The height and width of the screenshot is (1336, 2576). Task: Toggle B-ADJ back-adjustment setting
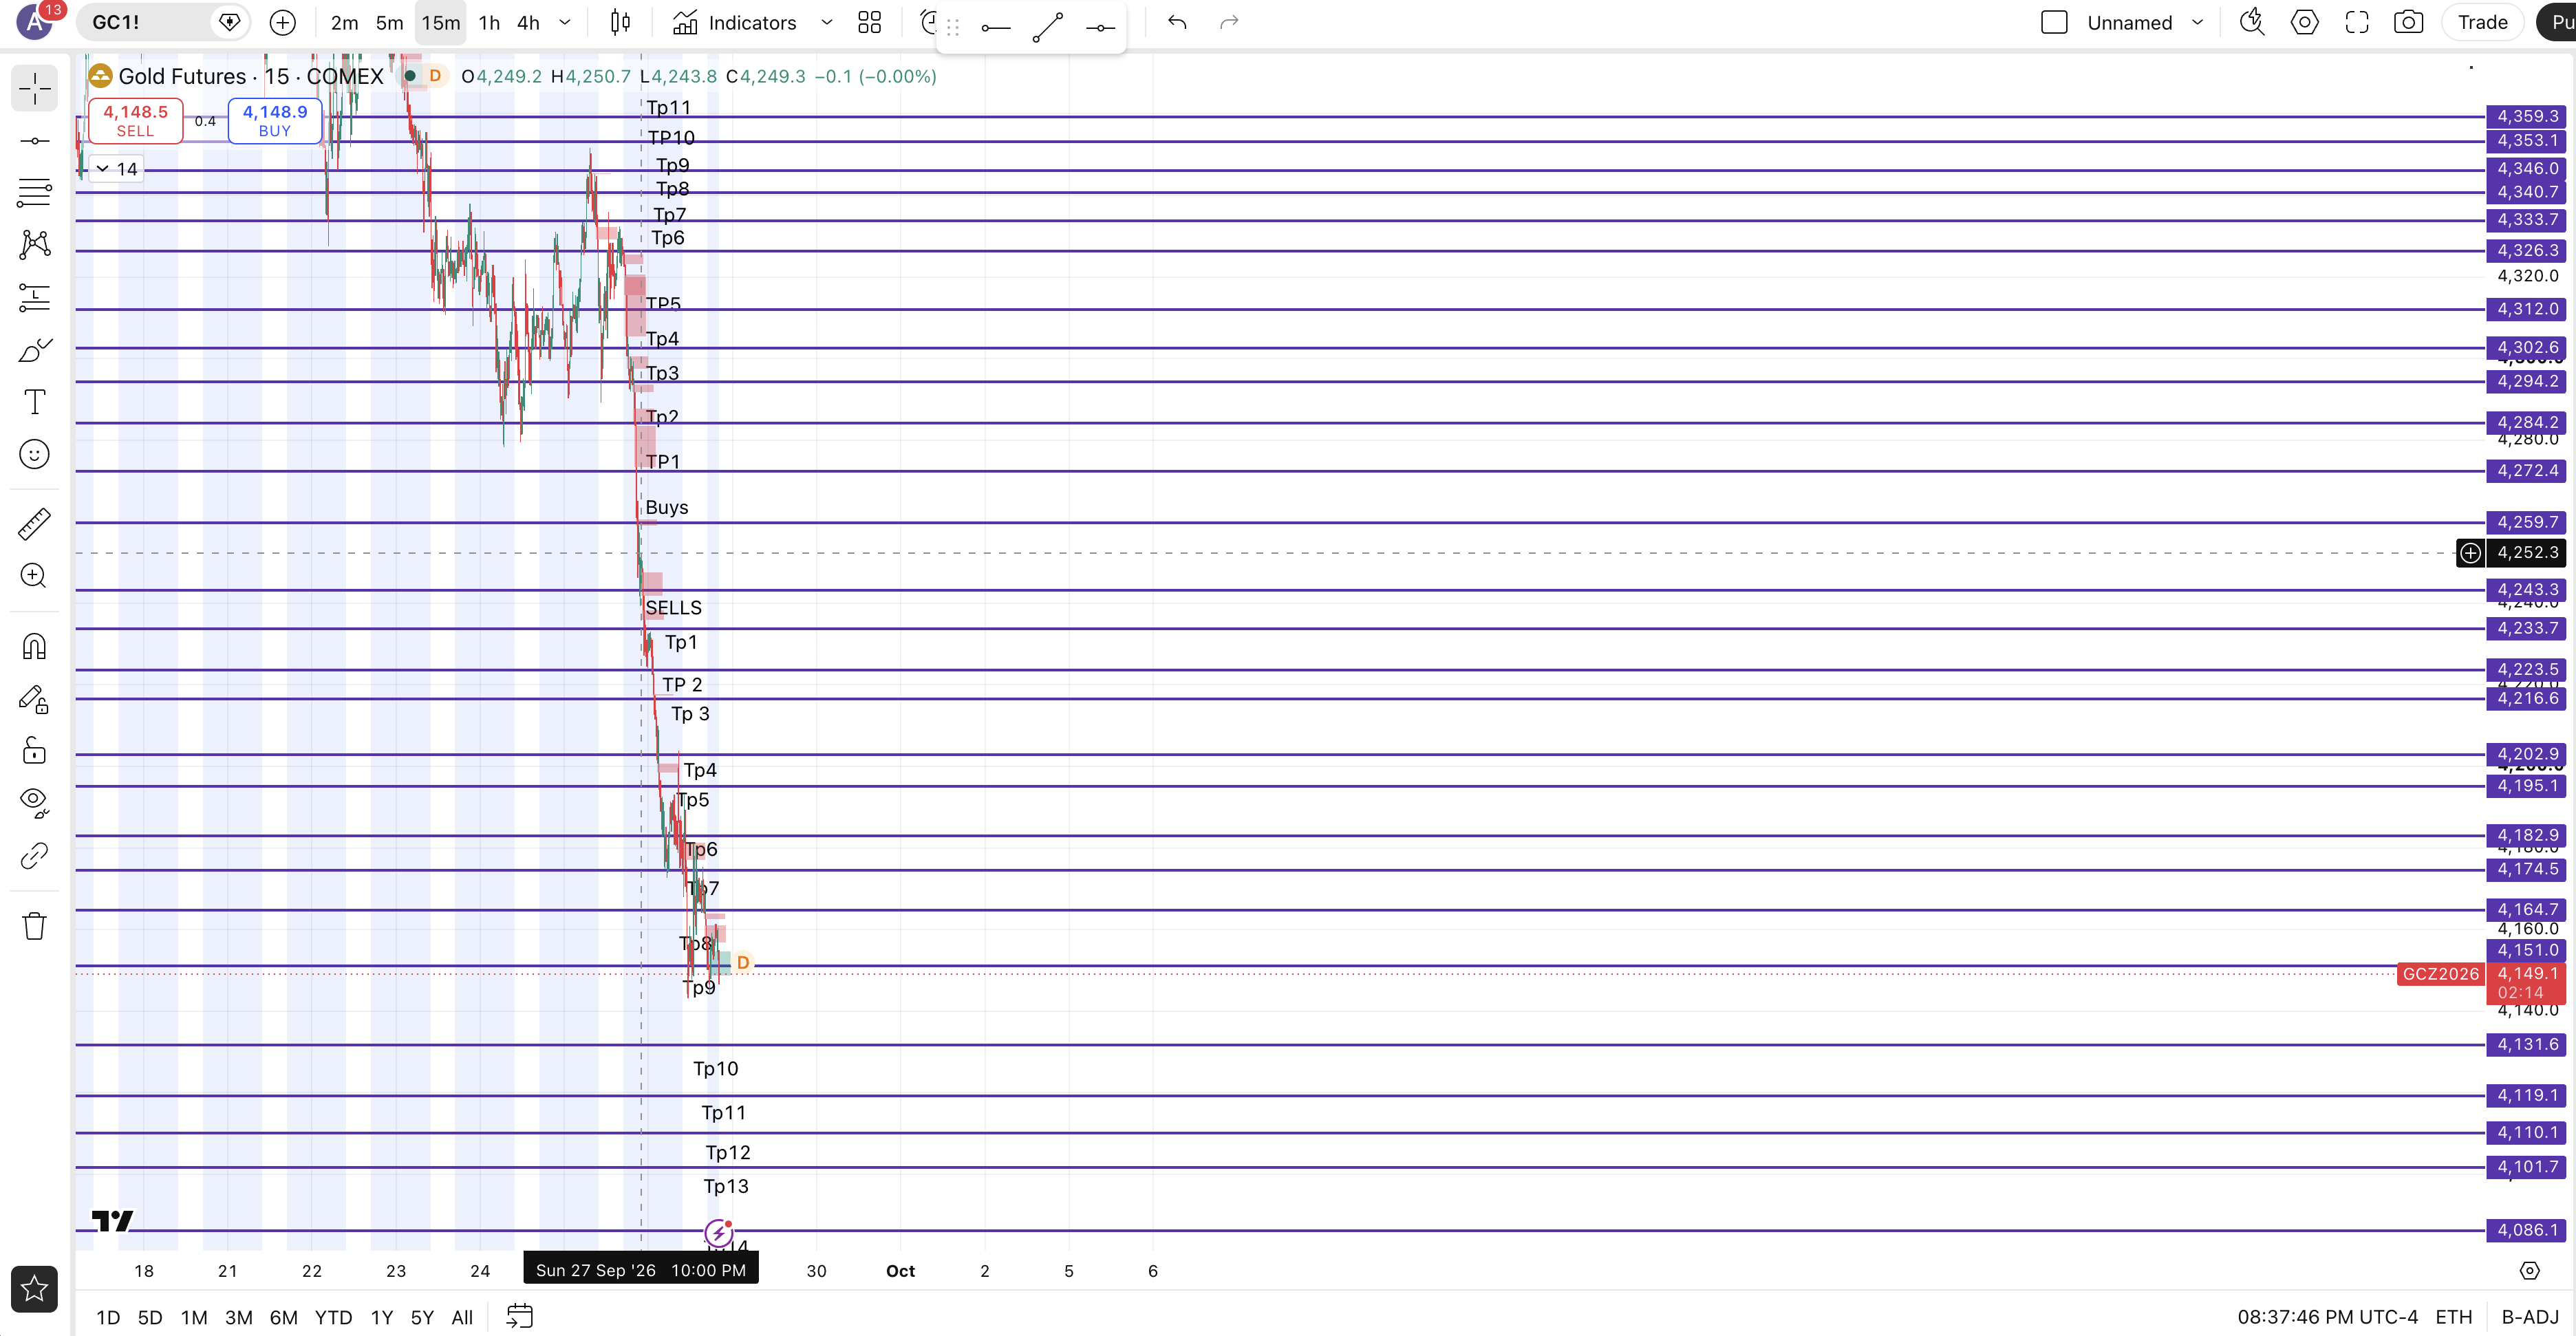click(2529, 1317)
